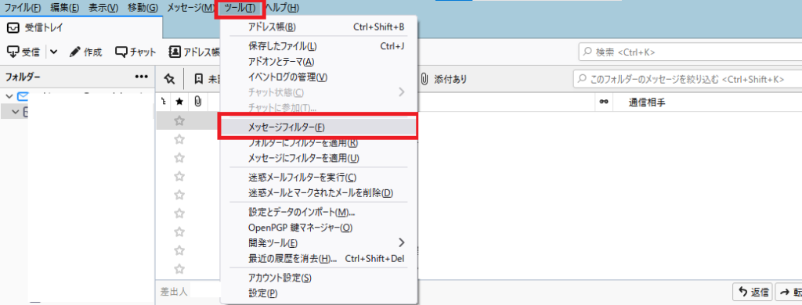Viewport: 802px width, 305px height.
Task: Star the highlighted top message row
Action: coord(179,121)
